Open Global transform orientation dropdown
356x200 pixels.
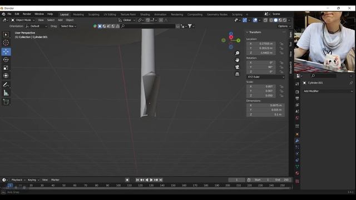[x=127, y=20]
